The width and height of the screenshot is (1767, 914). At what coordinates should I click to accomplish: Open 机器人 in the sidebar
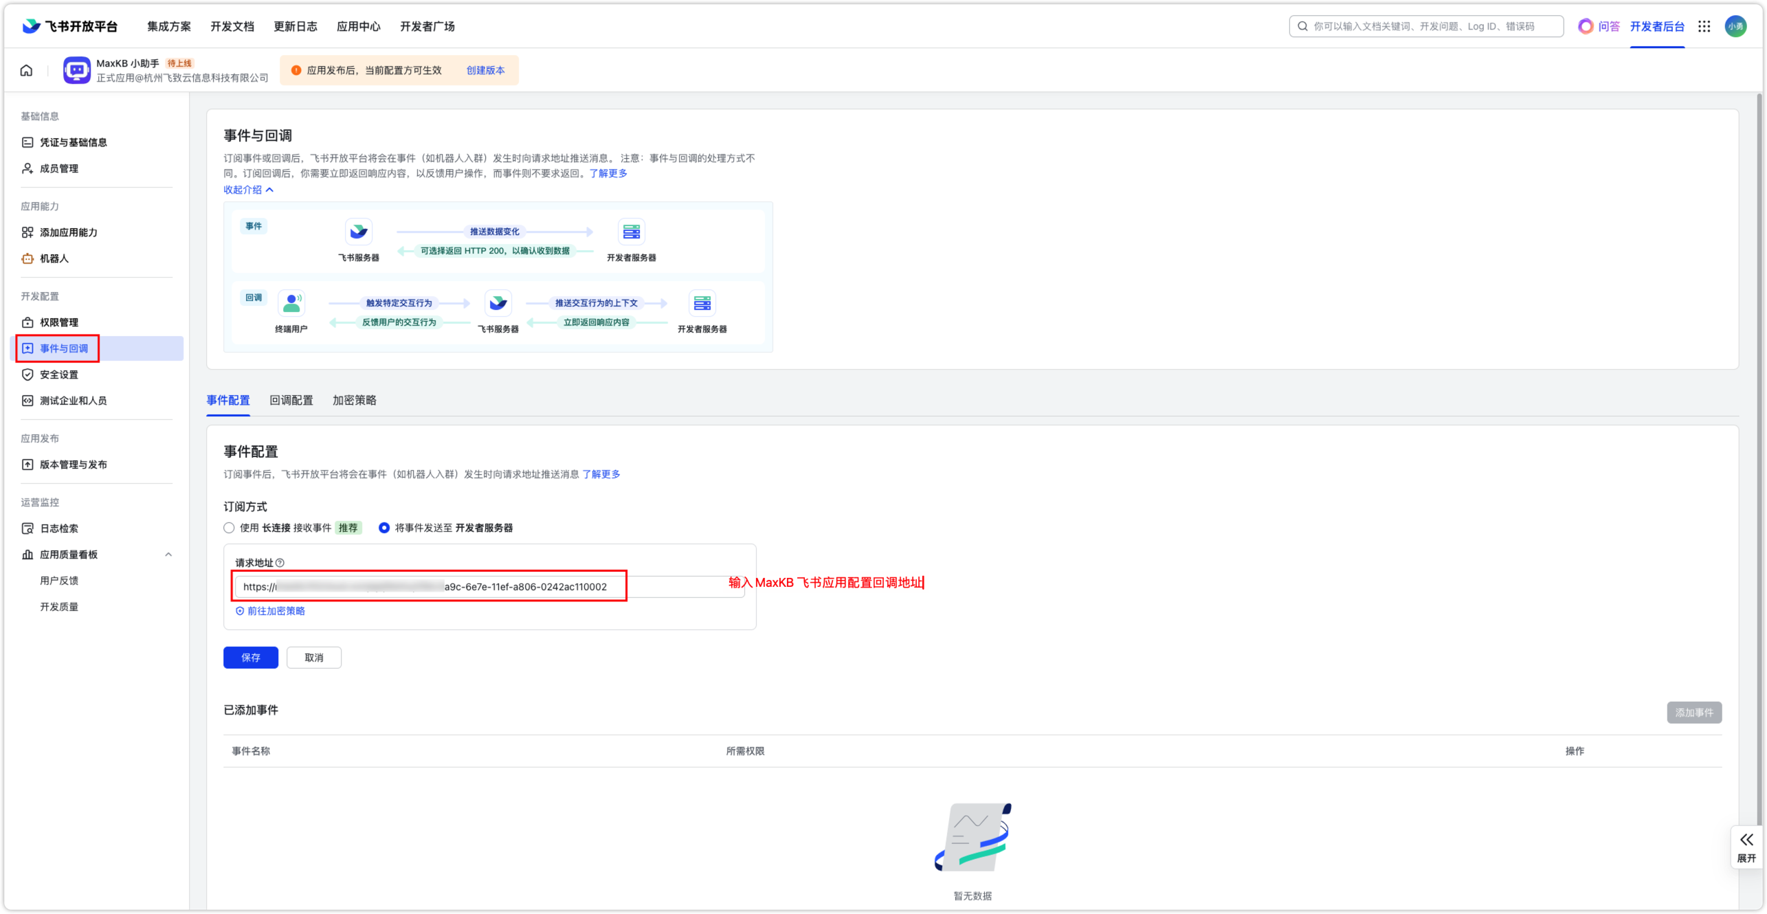click(54, 258)
